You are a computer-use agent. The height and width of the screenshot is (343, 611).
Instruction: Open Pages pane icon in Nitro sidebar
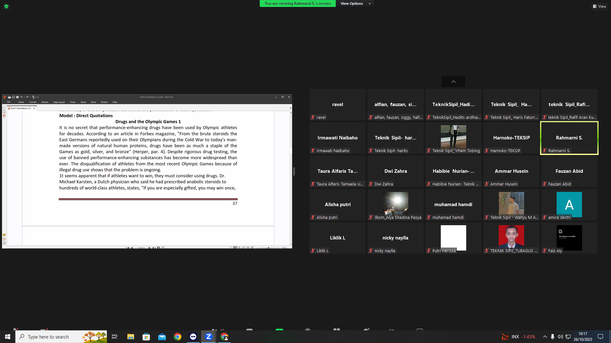[4, 108]
